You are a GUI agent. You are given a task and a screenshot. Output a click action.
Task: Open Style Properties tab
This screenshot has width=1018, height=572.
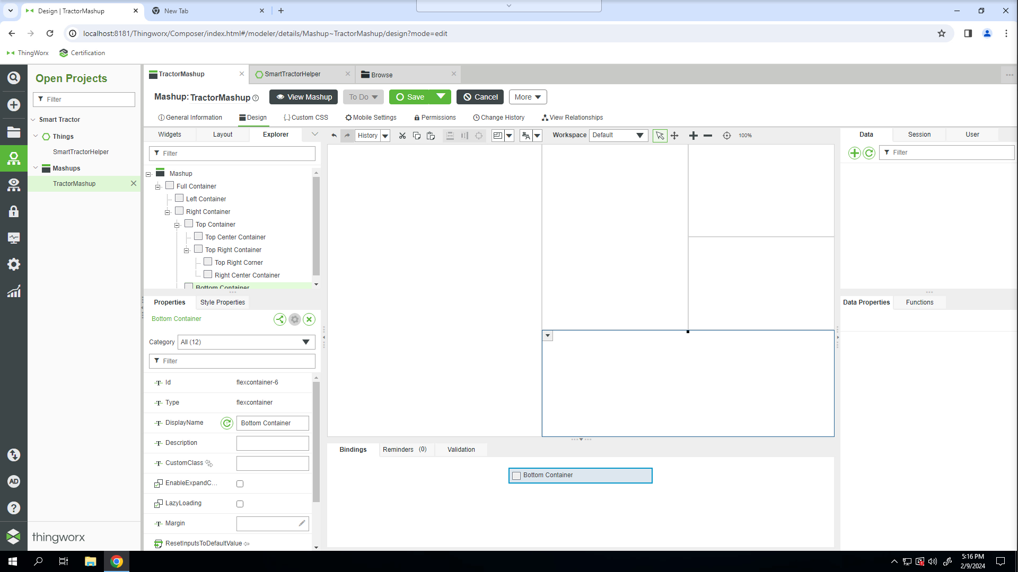(223, 302)
